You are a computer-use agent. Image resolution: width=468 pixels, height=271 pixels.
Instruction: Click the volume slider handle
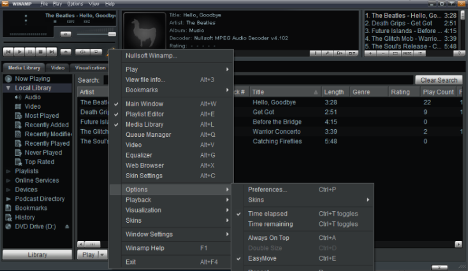tap(112, 34)
